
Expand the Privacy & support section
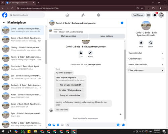[x=146, y=70]
